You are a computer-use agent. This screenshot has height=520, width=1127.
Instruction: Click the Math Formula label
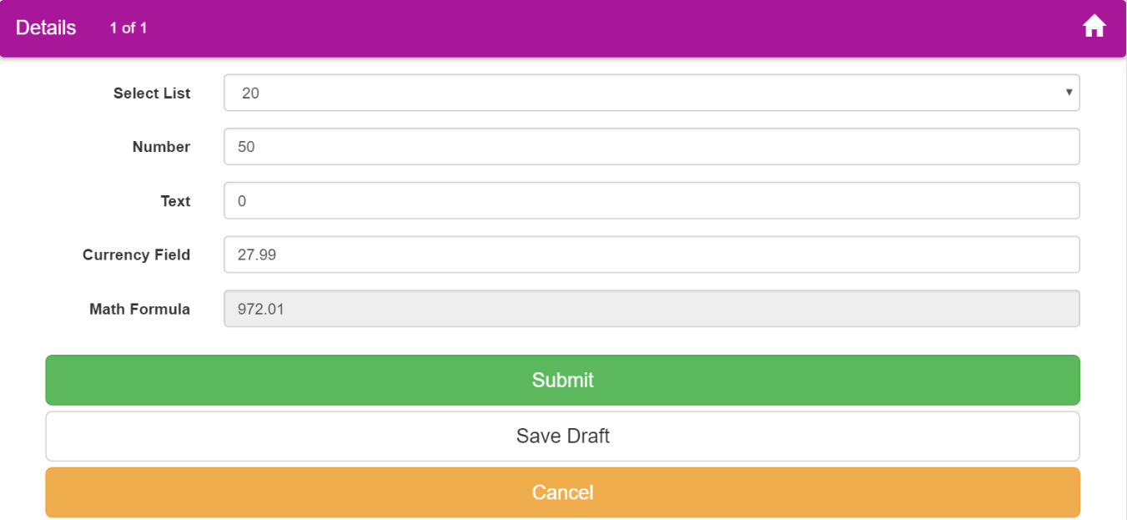click(x=139, y=310)
